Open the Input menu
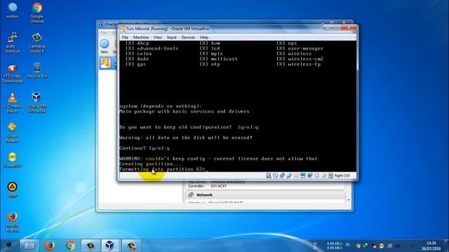 coord(171,37)
